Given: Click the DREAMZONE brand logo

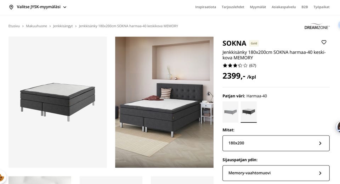Looking at the screenshot, I should [x=317, y=26].
